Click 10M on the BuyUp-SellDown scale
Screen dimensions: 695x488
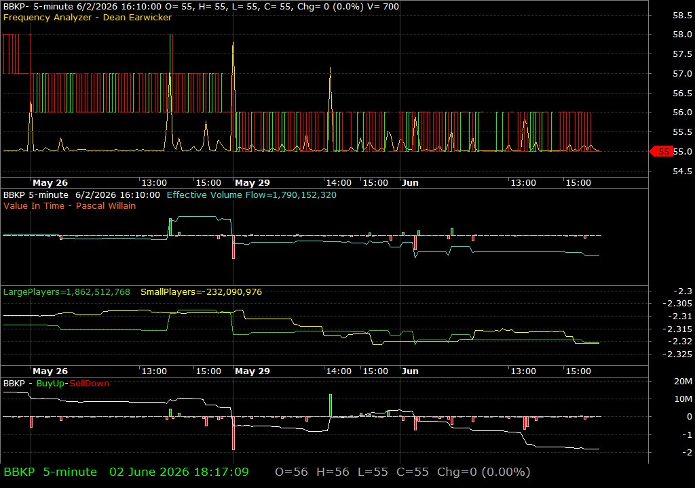[683, 399]
